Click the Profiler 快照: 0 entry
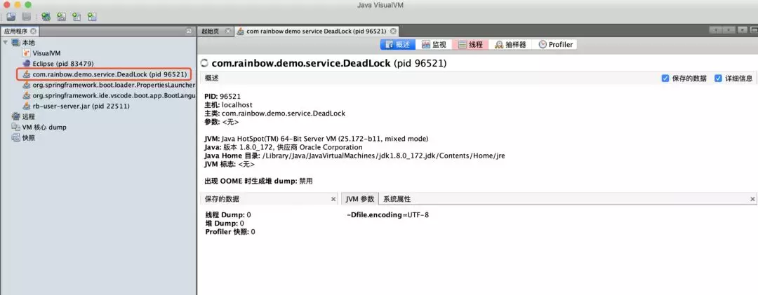758x295 pixels. point(230,232)
